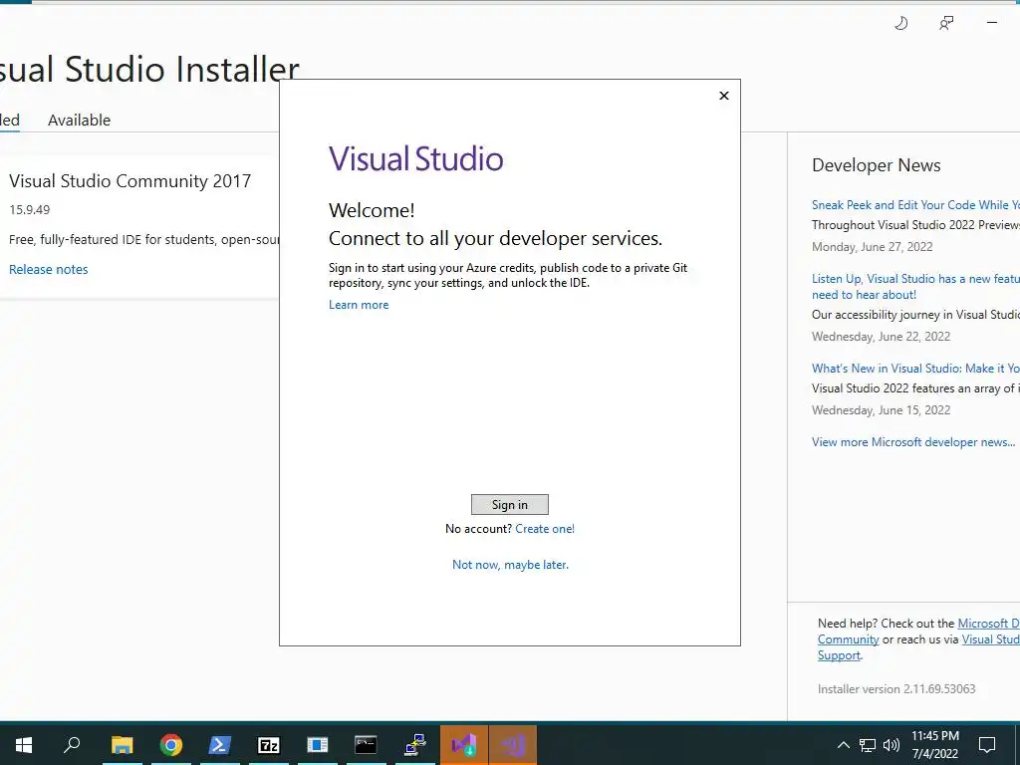Open the Action Center notifications icon

[x=987, y=745]
